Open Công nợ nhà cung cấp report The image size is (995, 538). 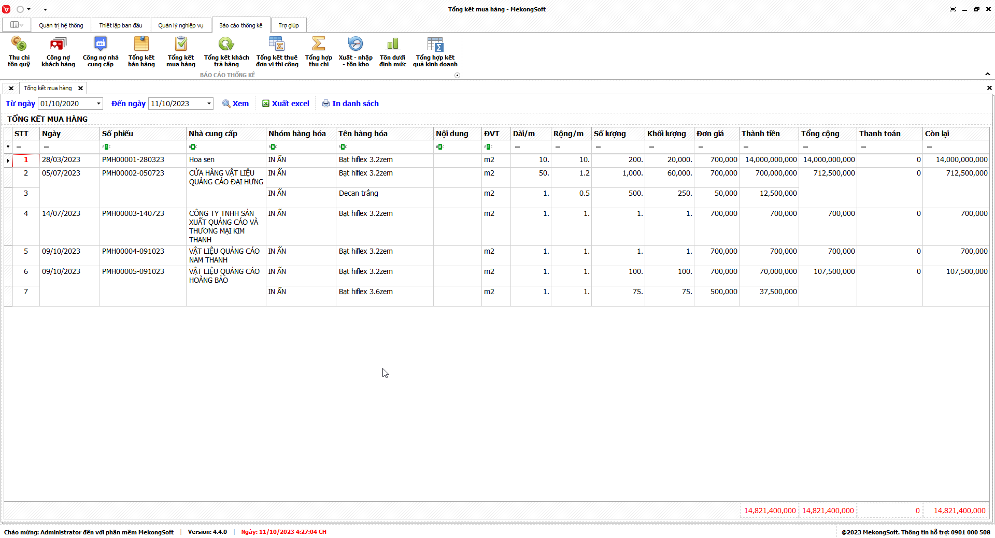[101, 52]
